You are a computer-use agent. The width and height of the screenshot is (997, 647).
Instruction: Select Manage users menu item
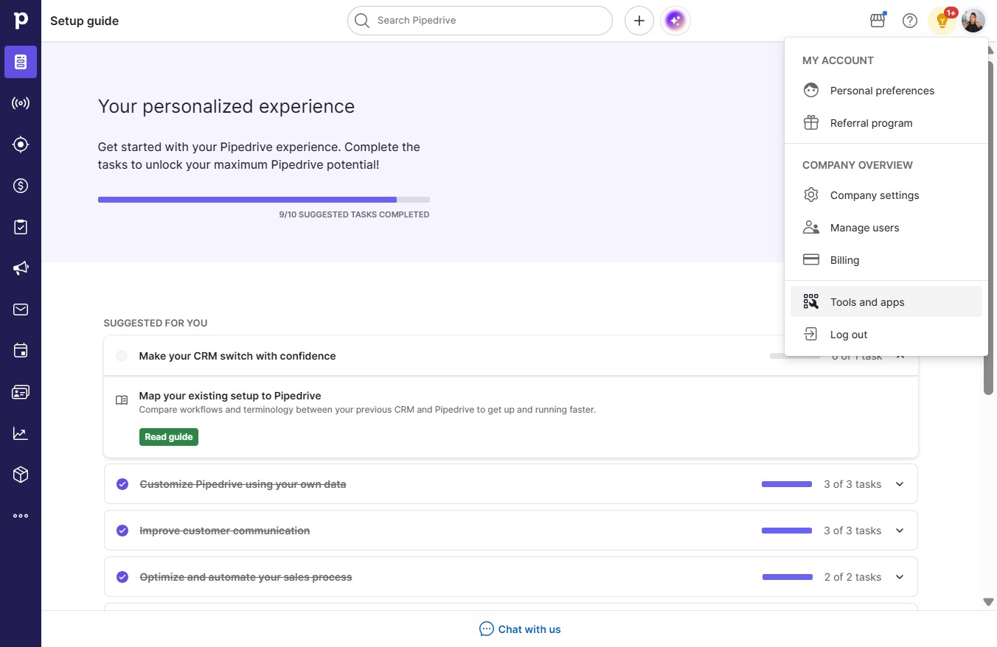(886, 228)
